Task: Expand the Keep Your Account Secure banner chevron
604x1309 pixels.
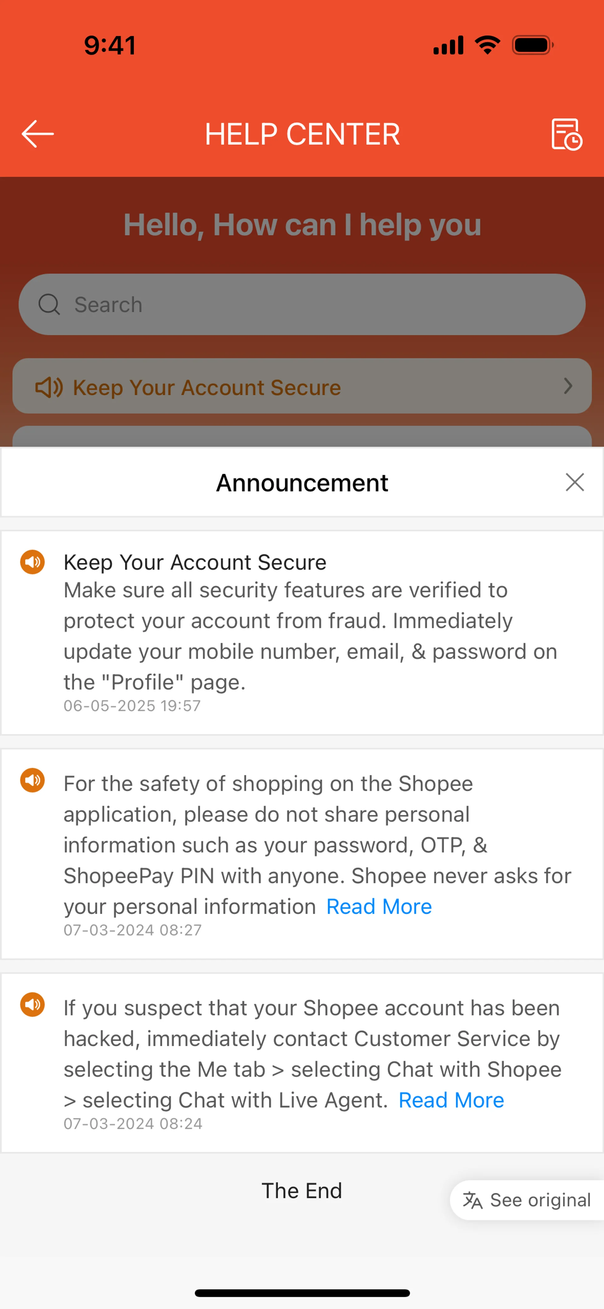Action: click(568, 386)
